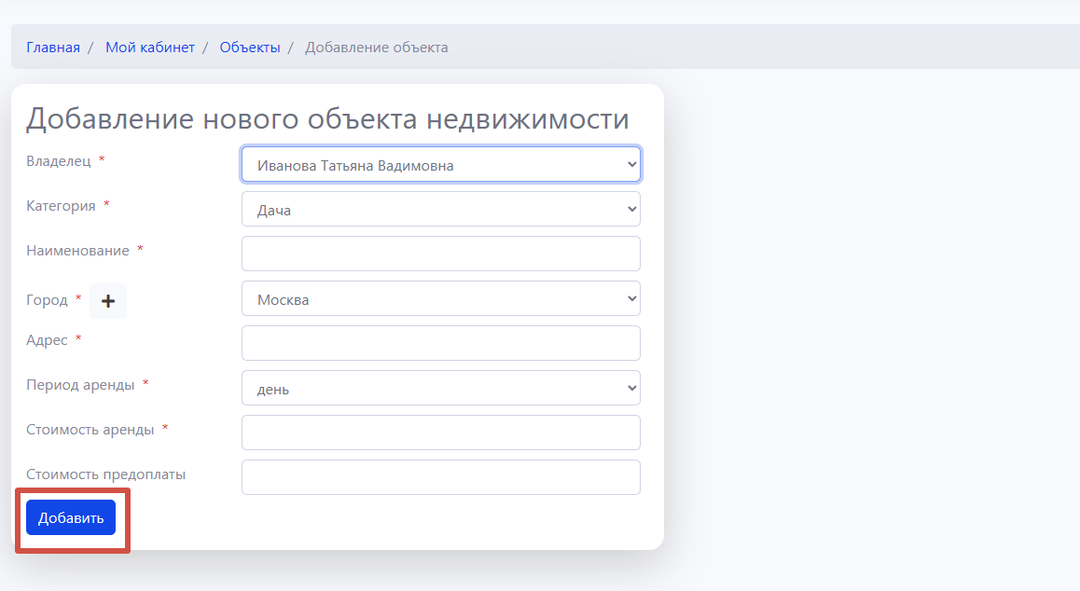Select the Стоимость аренды input field
This screenshot has height=591, width=1080.
pos(440,433)
